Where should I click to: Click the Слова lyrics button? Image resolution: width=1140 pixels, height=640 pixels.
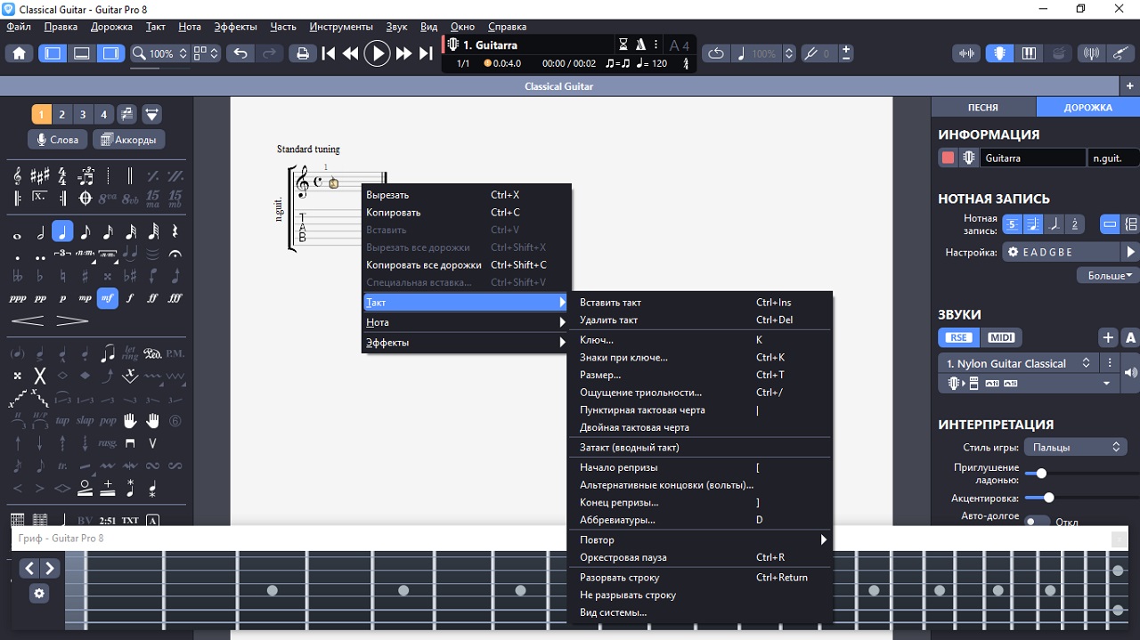(x=57, y=140)
